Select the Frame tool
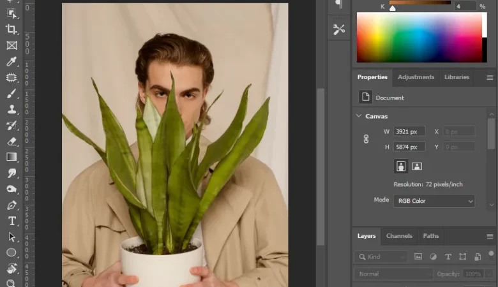This screenshot has width=498, height=287. pos(11,45)
